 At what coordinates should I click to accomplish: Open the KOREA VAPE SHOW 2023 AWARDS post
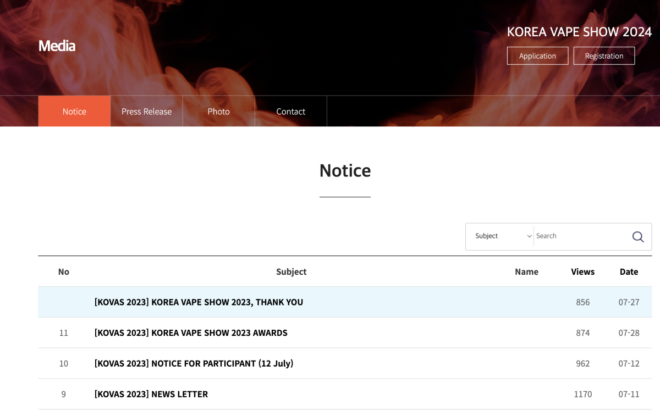[191, 333]
